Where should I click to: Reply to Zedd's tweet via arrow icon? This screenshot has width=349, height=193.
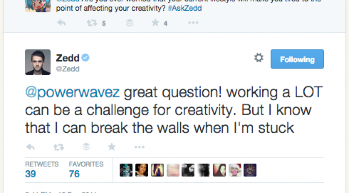click(30, 147)
